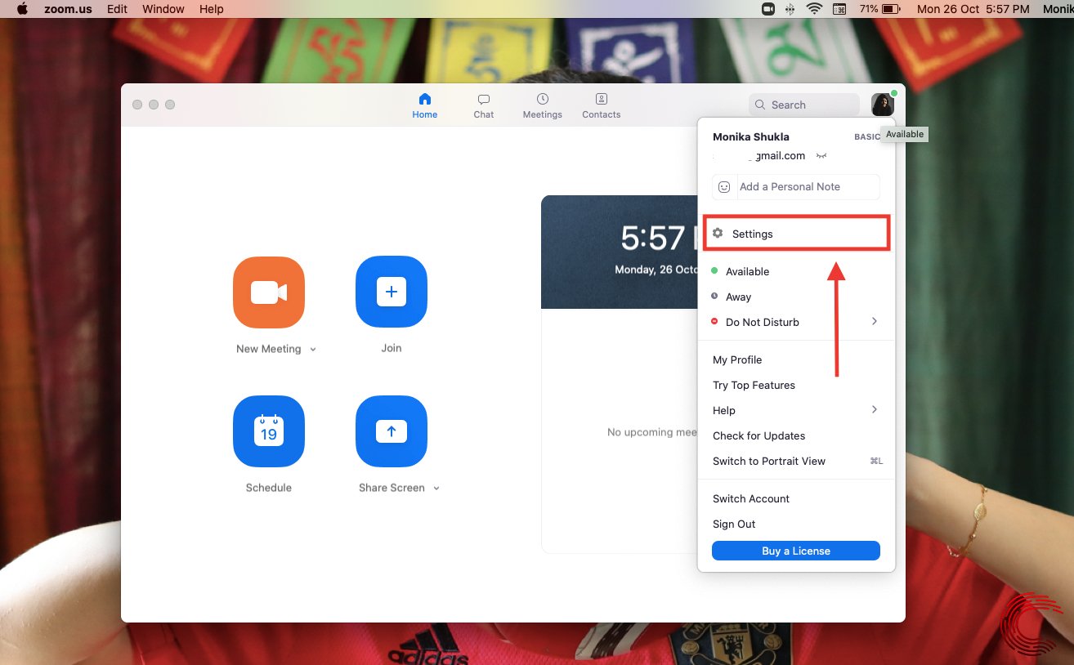Viewport: 1074px width, 665px height.
Task: Click the Join meeting icon
Action: coord(391,292)
